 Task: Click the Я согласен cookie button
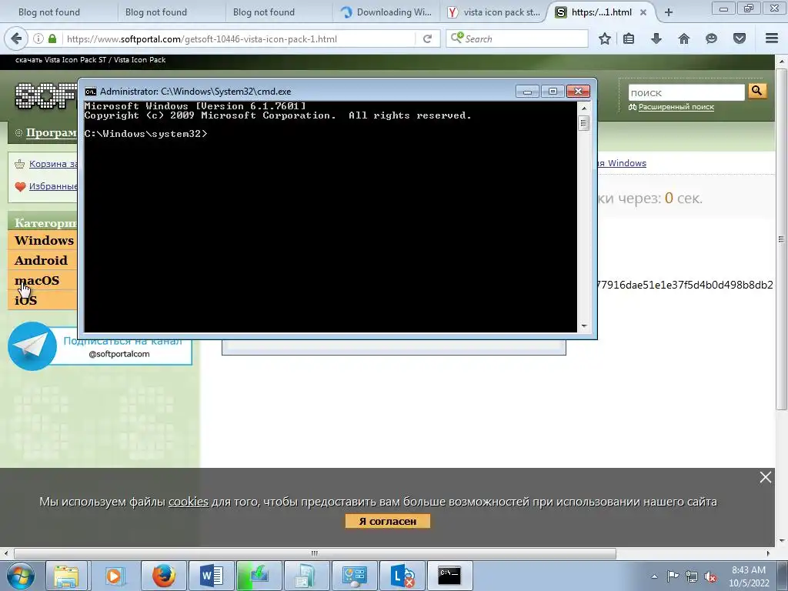(388, 521)
